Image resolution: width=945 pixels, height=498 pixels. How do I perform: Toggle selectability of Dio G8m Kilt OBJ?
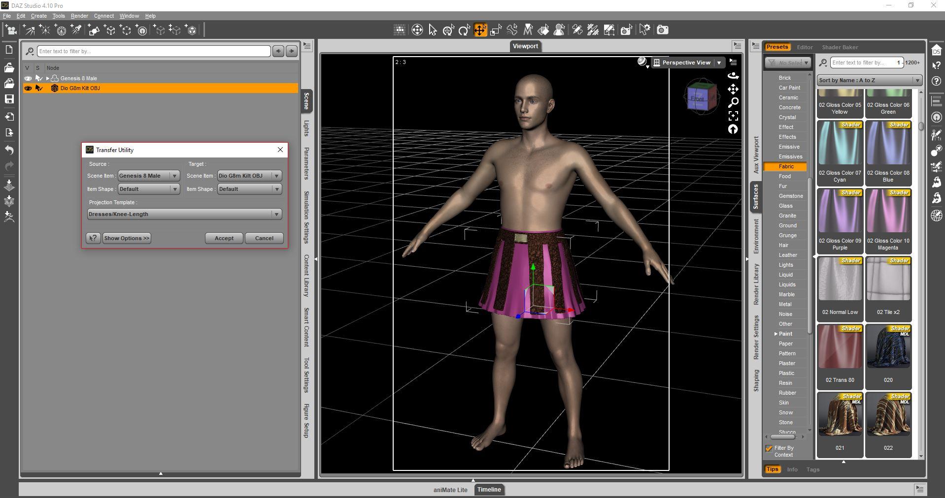pos(39,88)
